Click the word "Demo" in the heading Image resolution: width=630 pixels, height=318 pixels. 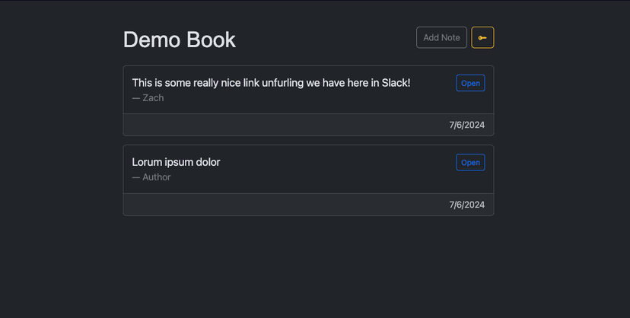pyautogui.click(x=149, y=40)
